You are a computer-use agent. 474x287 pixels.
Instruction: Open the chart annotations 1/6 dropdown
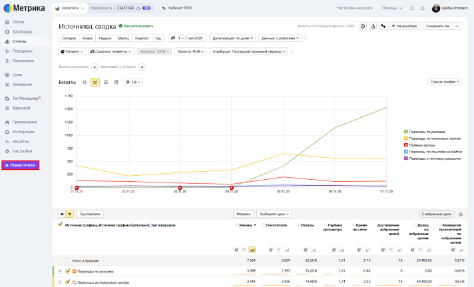pos(134,82)
